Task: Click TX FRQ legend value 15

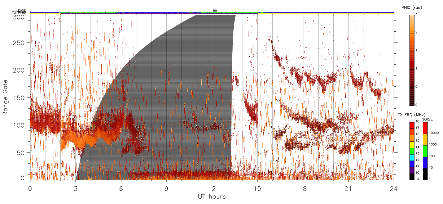Action: [418, 140]
